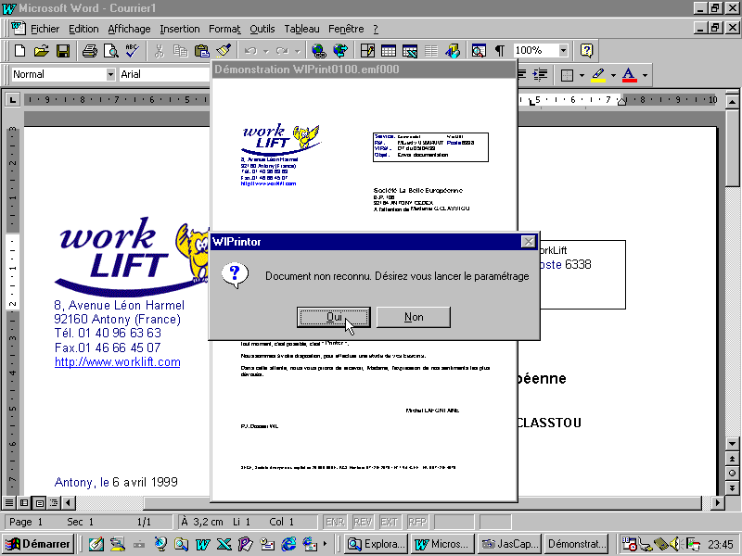Open the Normal style dropdown

110,74
